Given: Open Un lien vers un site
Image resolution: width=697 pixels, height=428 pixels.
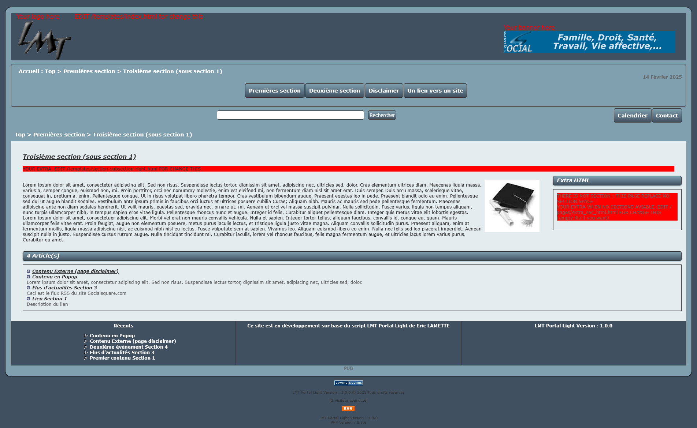Looking at the screenshot, I should coord(435,91).
